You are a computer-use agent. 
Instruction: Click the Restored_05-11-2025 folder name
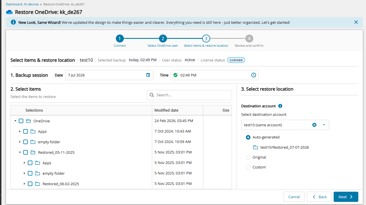click(x=56, y=153)
